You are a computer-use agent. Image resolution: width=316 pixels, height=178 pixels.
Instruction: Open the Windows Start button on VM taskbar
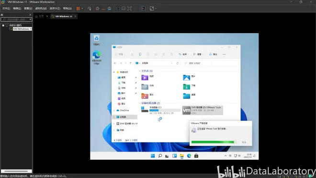coord(153,156)
